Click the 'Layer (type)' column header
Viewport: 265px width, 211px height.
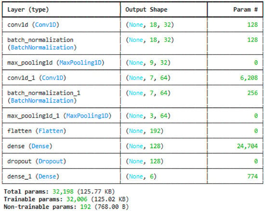(28, 10)
